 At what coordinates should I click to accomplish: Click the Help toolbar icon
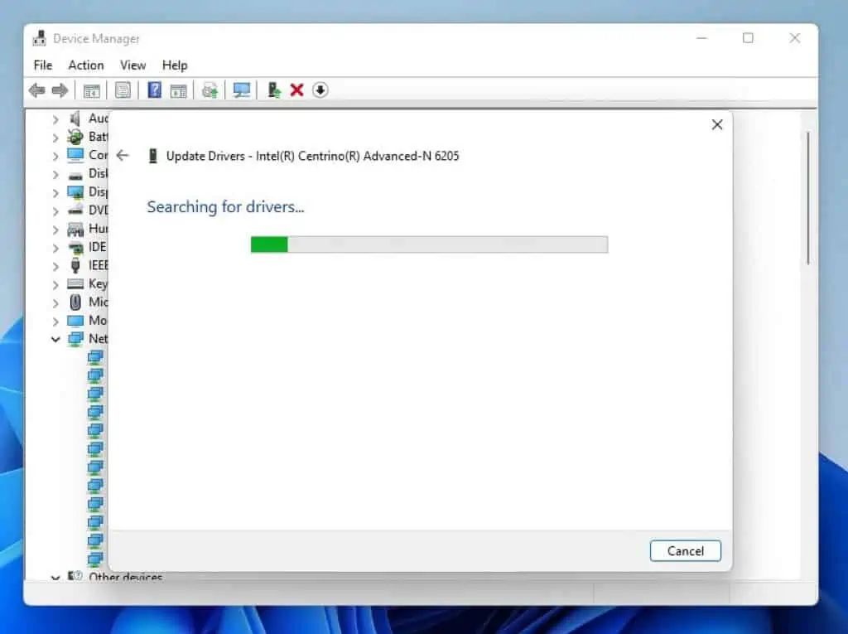click(154, 90)
